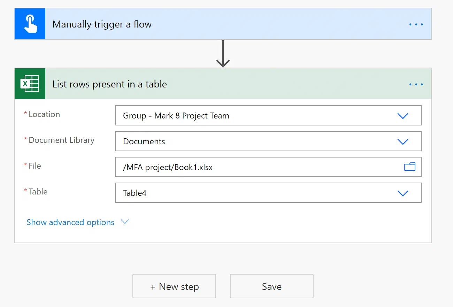Click the Document Library field label

[x=61, y=140]
